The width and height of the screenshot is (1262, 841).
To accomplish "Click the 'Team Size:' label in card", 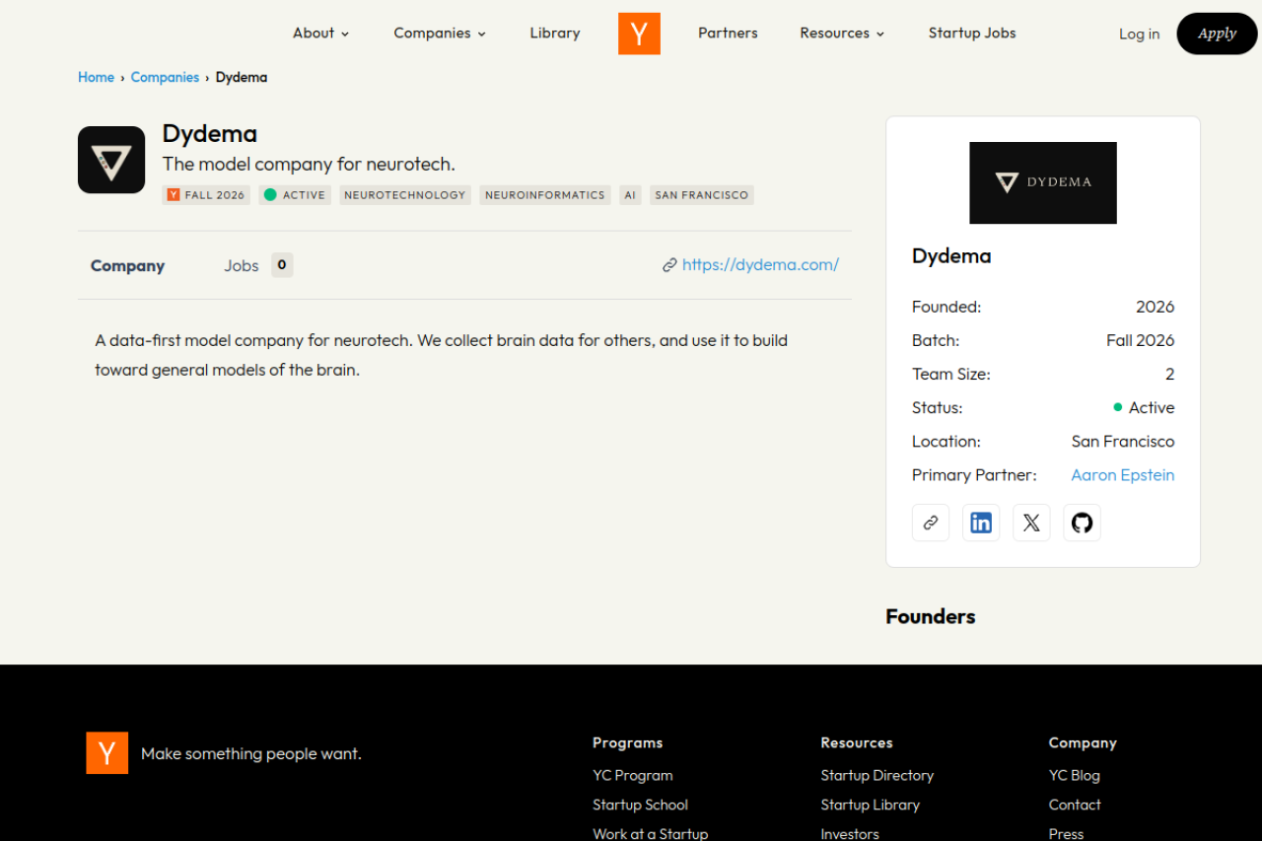I will 951,375.
